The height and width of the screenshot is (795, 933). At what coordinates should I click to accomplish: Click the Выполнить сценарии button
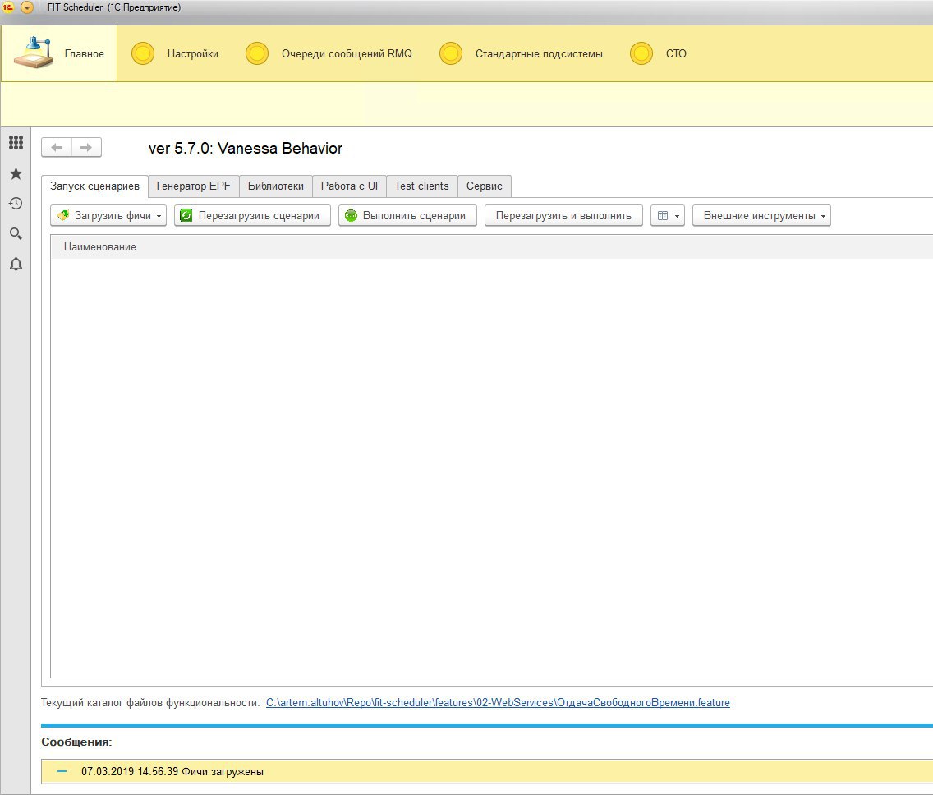coord(407,215)
